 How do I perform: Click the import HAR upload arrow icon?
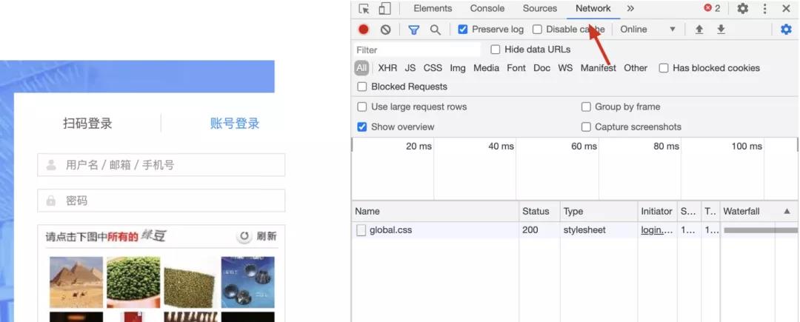point(699,30)
